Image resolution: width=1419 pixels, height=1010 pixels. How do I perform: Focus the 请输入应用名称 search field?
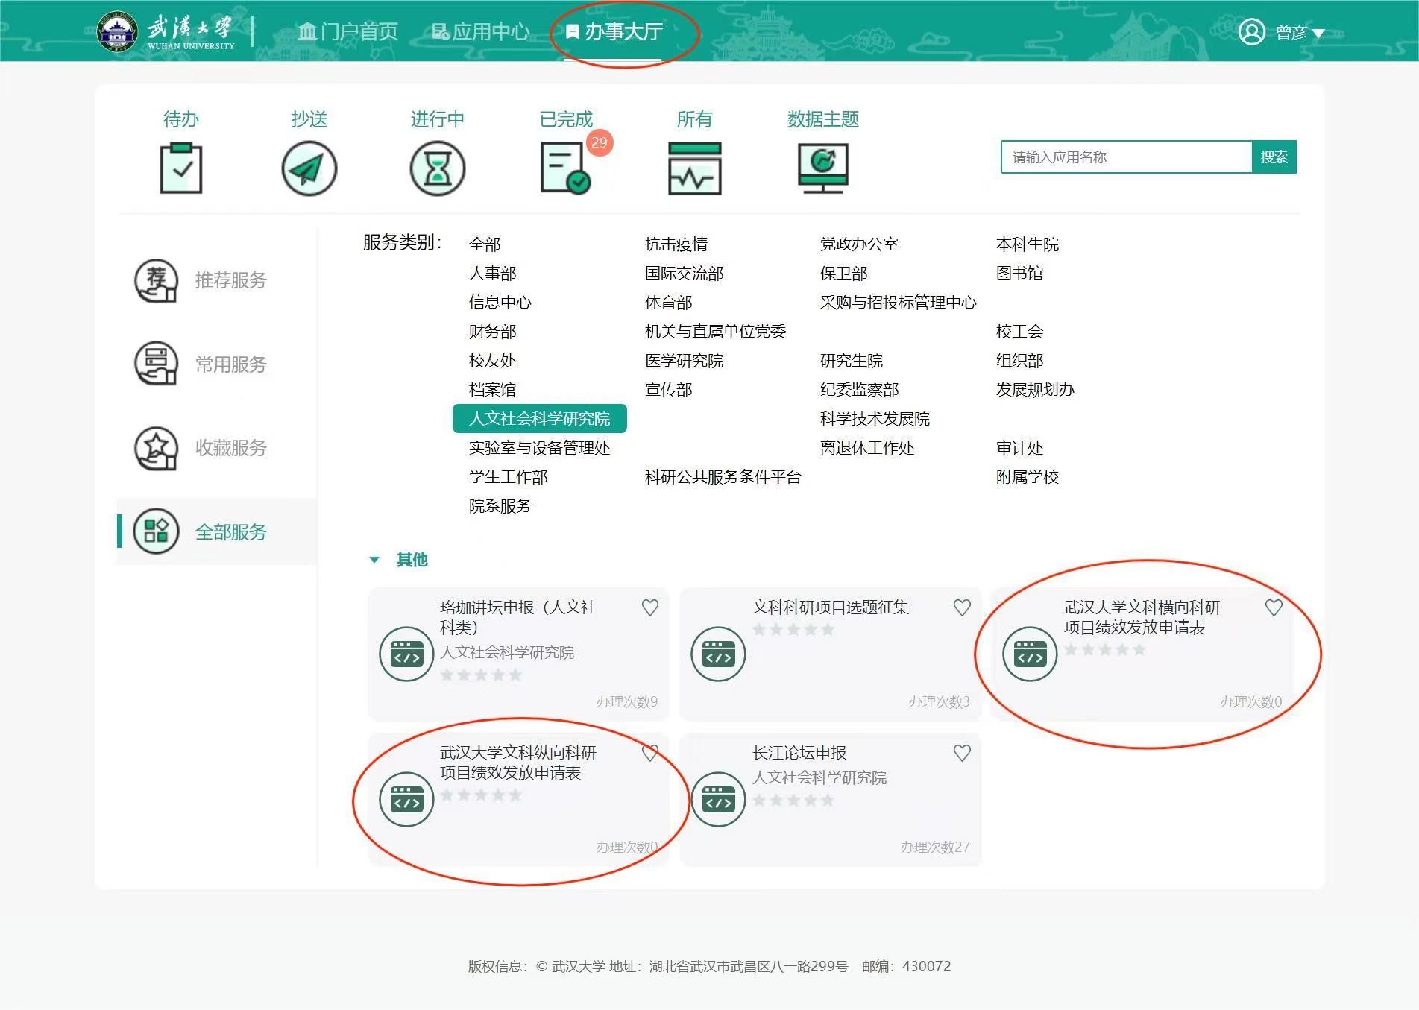(1126, 157)
